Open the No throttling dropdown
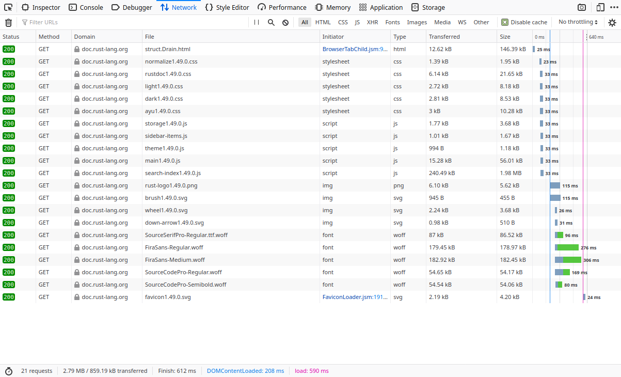The height and width of the screenshot is (377, 621). point(577,22)
